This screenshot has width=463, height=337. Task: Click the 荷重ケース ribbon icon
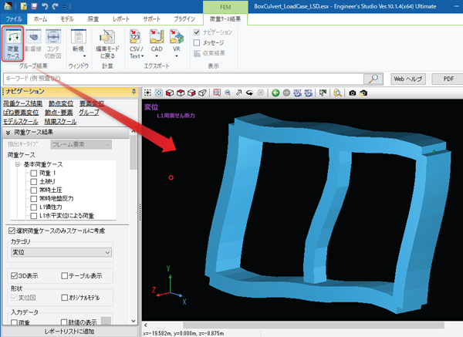(x=12, y=44)
